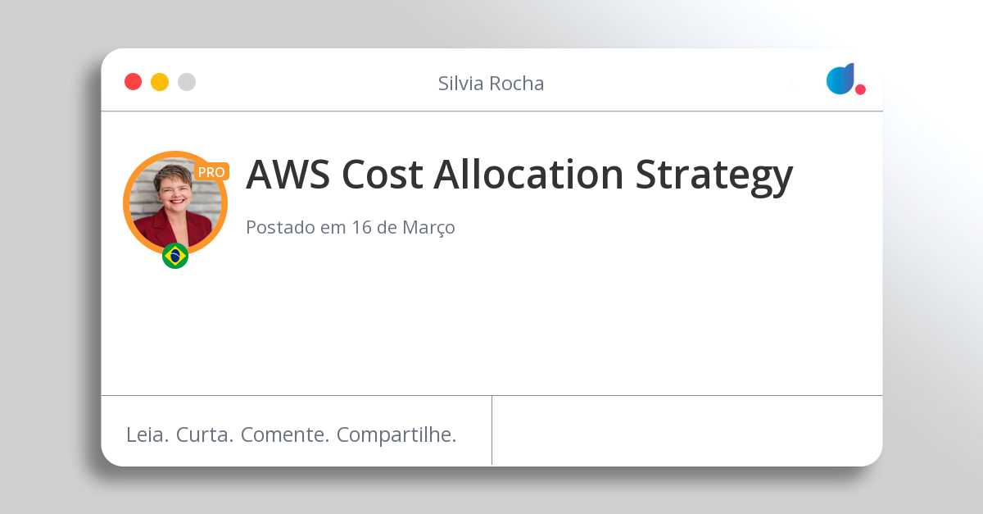Click the yellow minimize dot
This screenshot has height=514, width=983.
pos(160,82)
